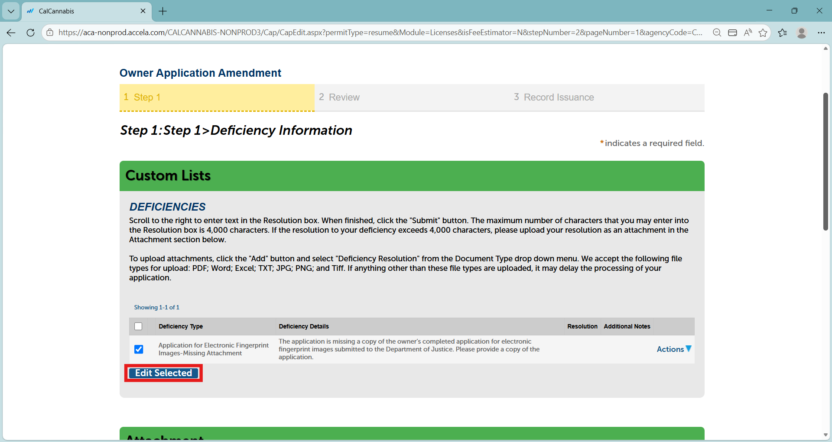Open the tab search chevron button
This screenshot has height=442, width=832.
[x=11, y=11]
